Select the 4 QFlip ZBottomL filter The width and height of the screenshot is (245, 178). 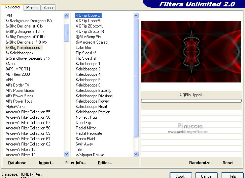click(x=90, y=26)
